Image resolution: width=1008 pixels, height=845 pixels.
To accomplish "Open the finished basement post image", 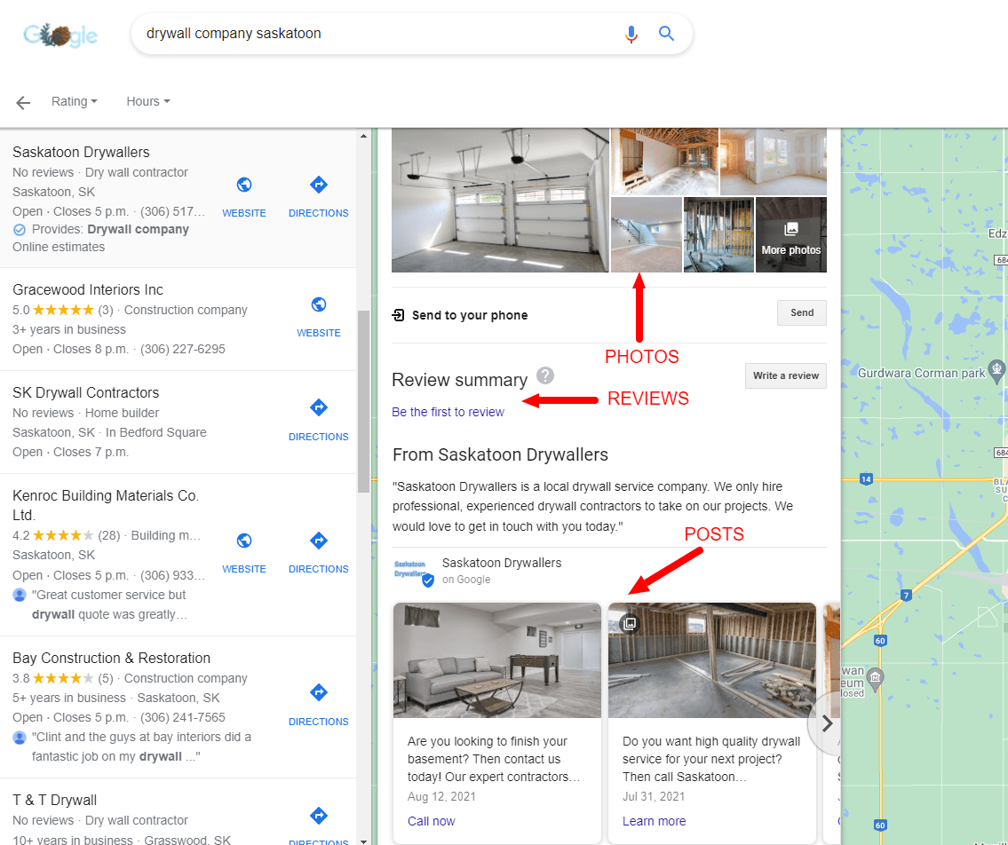I will [x=497, y=660].
